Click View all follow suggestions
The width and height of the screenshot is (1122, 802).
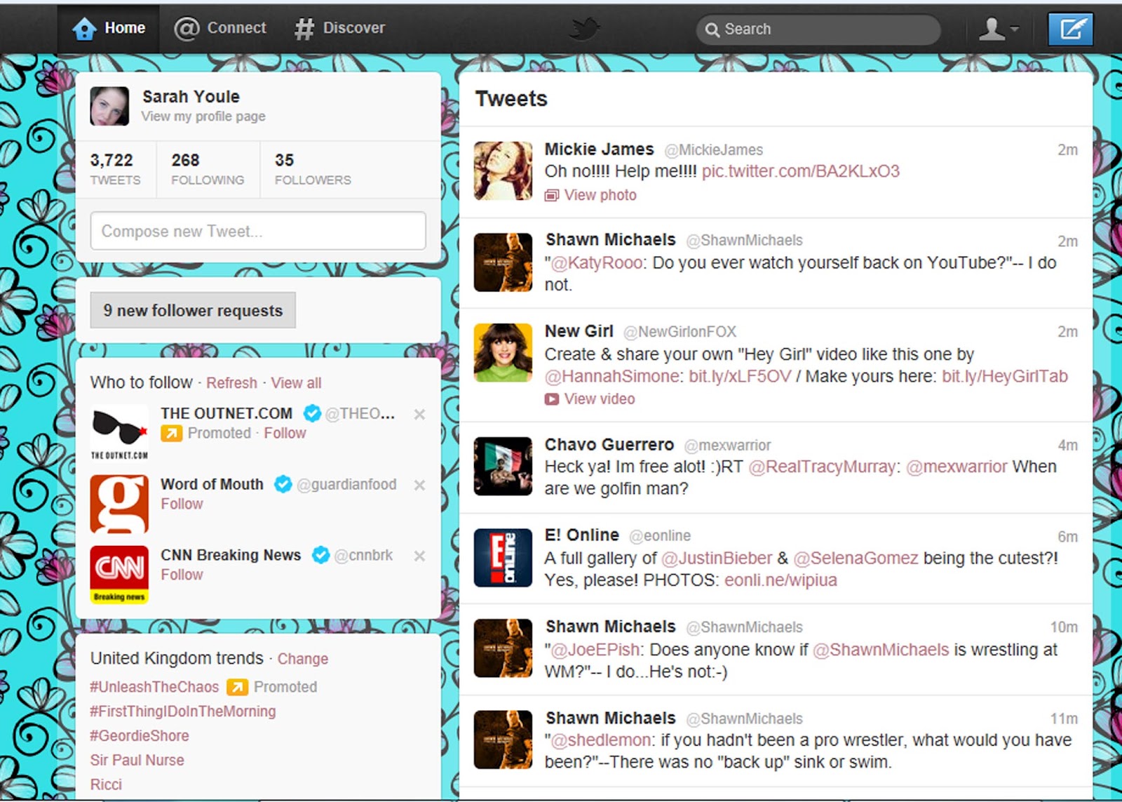(x=296, y=383)
